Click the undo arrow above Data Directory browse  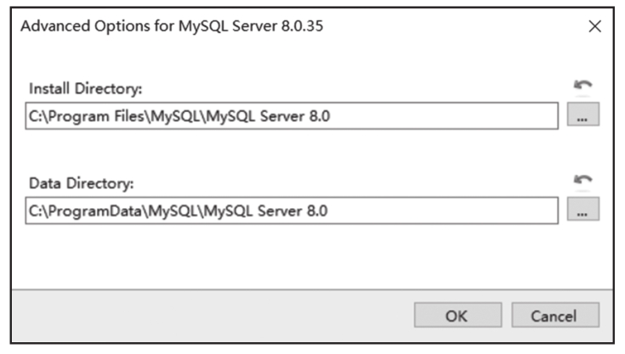click(582, 180)
